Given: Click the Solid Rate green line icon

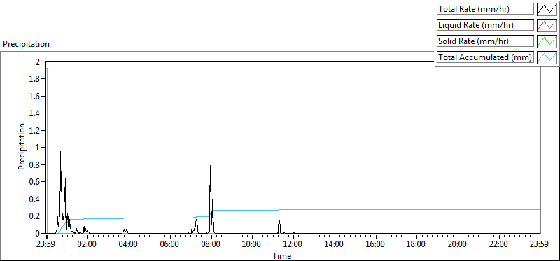Looking at the screenshot, I should 547,41.
